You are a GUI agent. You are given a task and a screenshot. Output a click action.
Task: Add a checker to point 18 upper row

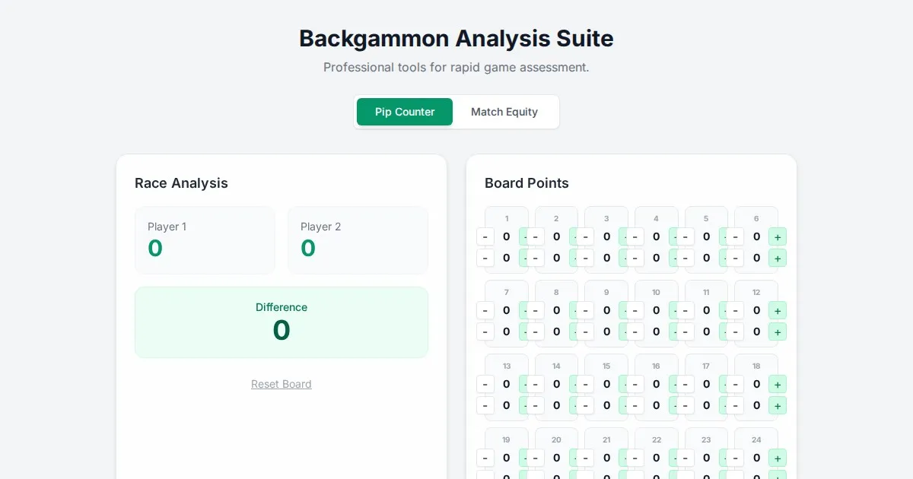tap(777, 384)
